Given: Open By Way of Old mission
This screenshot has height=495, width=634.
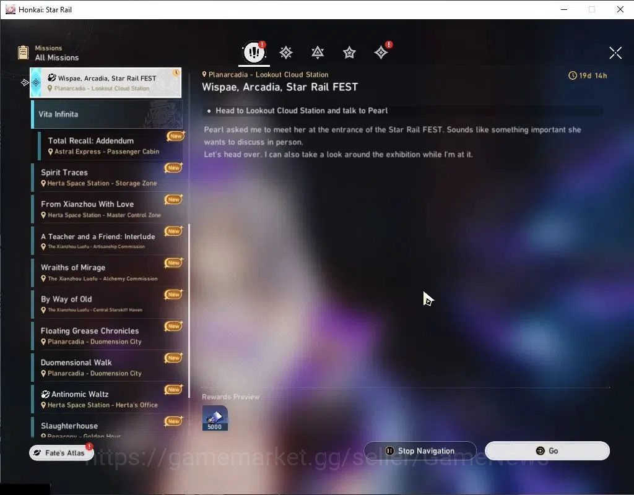Looking at the screenshot, I should pos(106,304).
